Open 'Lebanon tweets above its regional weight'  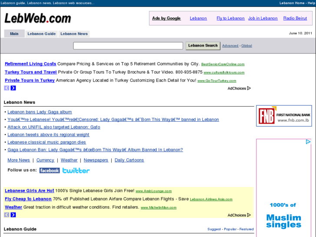click(48, 134)
